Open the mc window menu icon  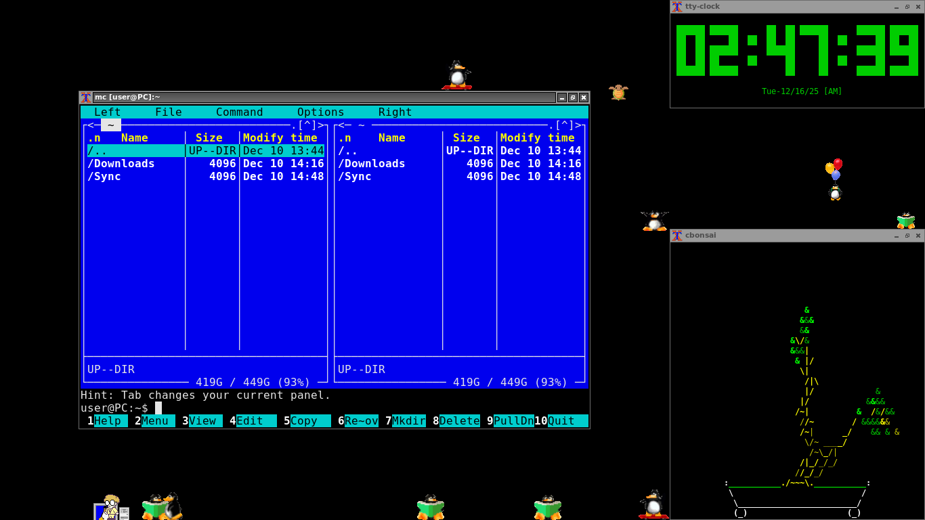coord(86,97)
